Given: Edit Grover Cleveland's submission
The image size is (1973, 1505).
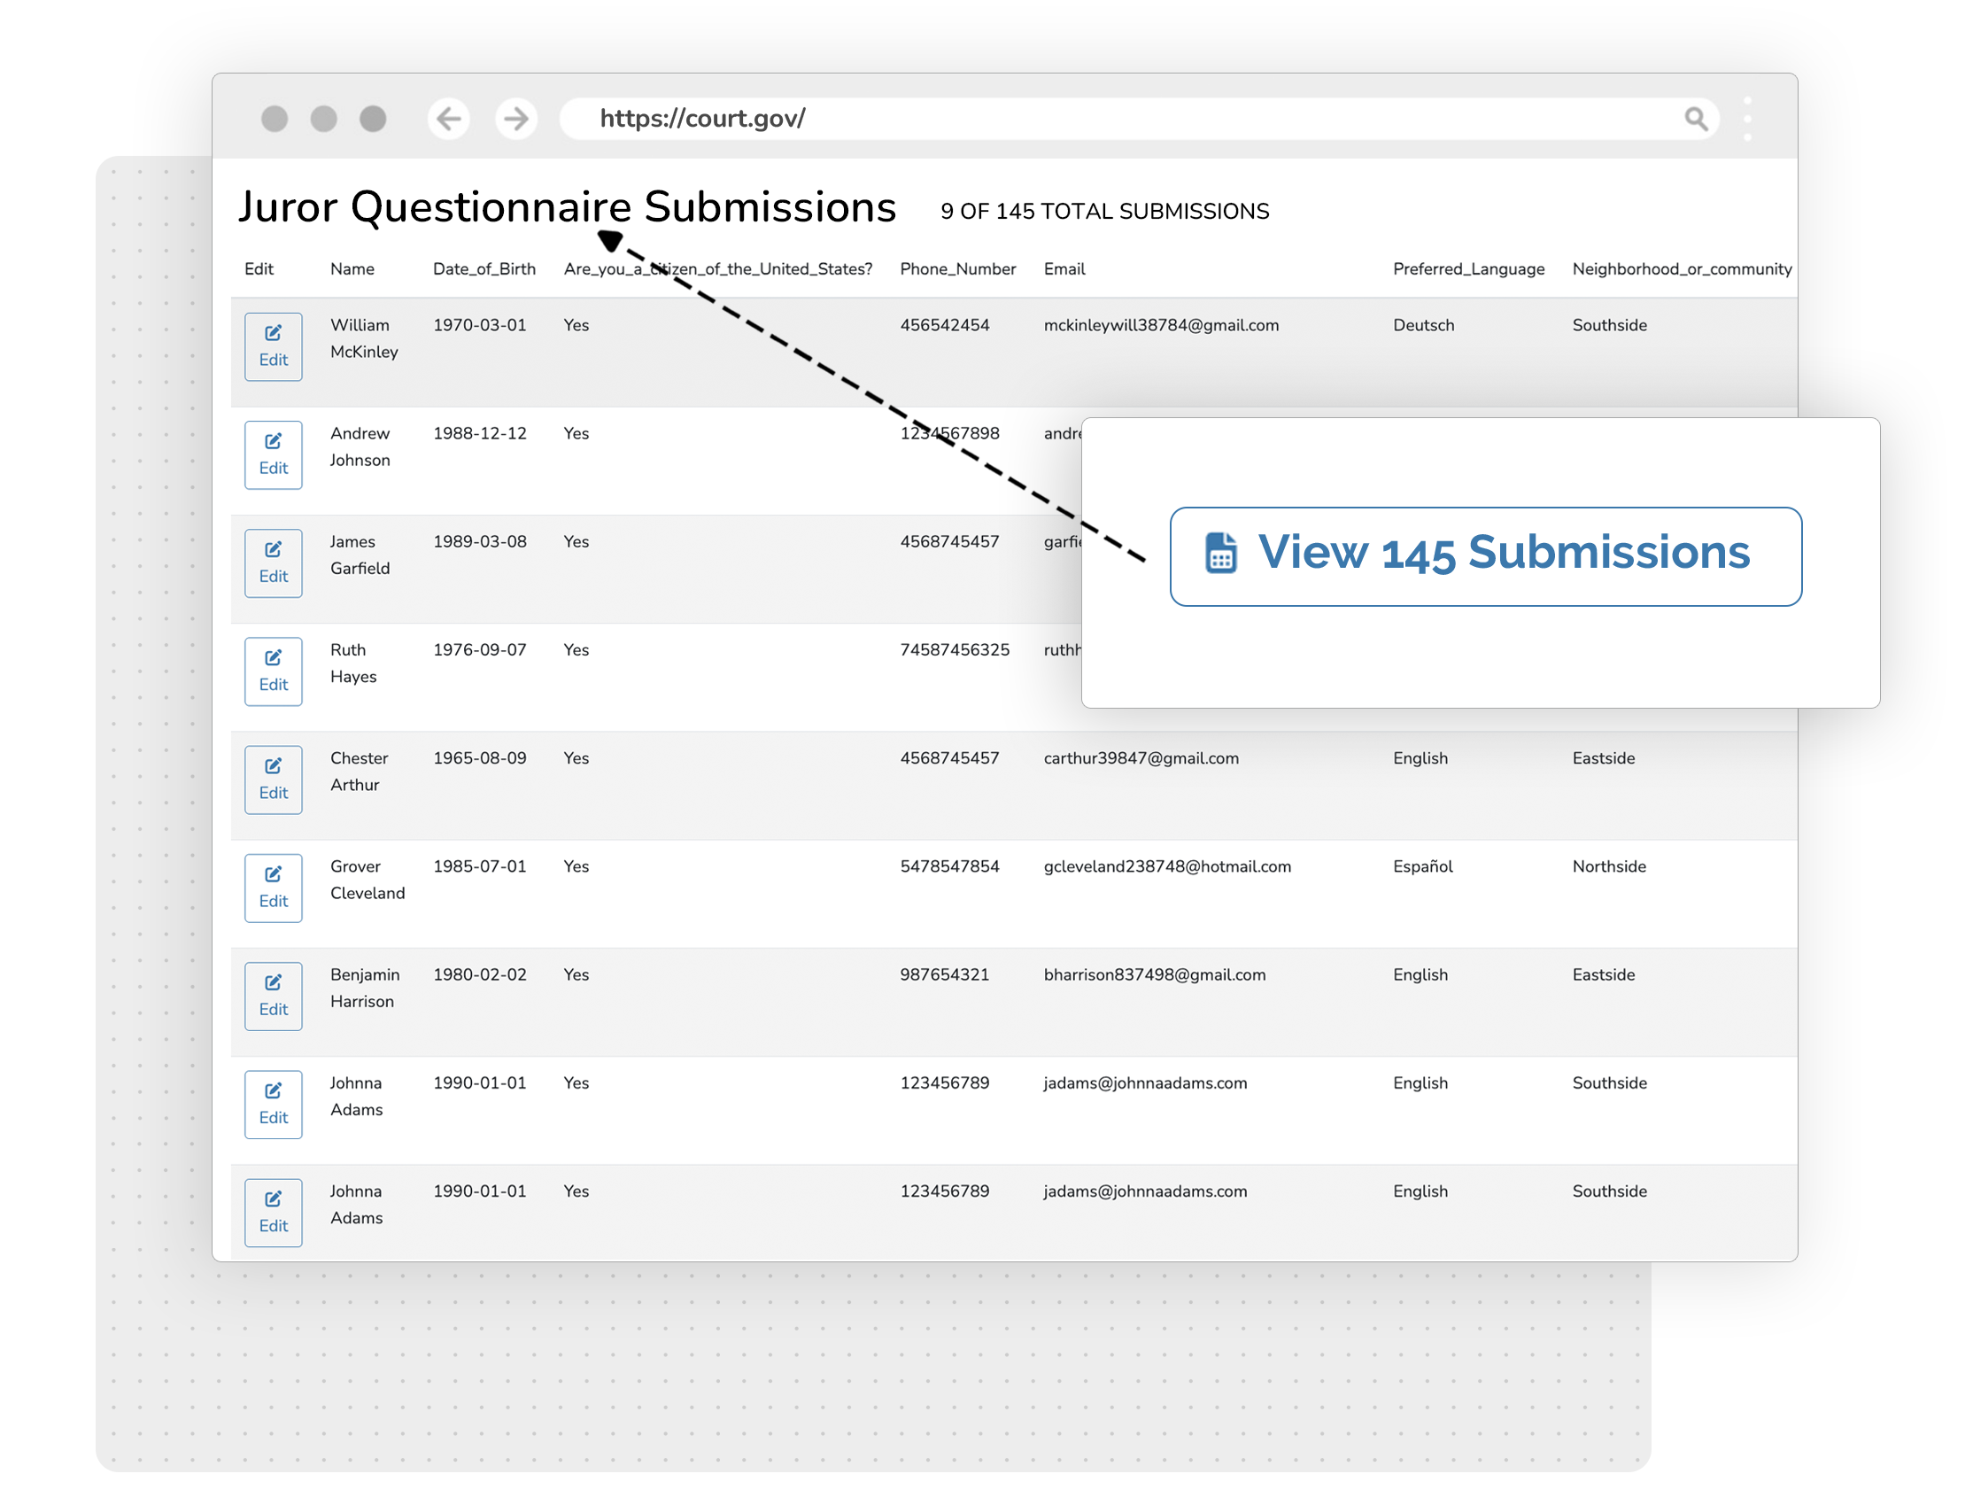Looking at the screenshot, I should pyautogui.click(x=273, y=888).
